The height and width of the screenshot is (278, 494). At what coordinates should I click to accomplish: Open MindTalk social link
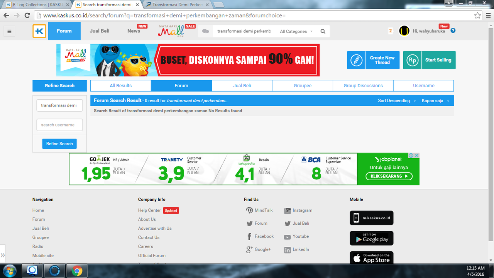pyautogui.click(x=259, y=210)
